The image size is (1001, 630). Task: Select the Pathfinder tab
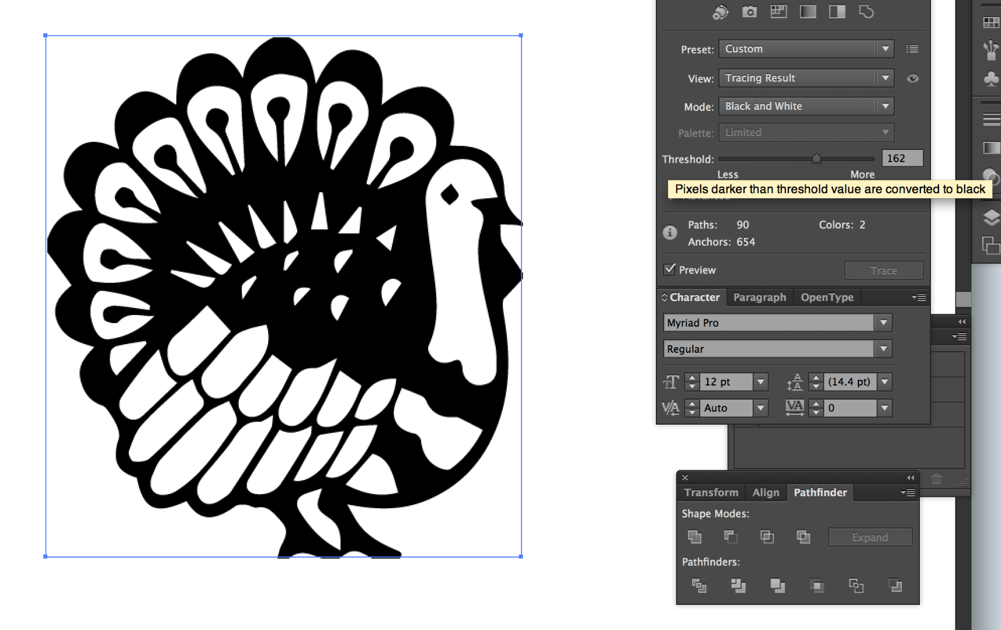(x=820, y=493)
